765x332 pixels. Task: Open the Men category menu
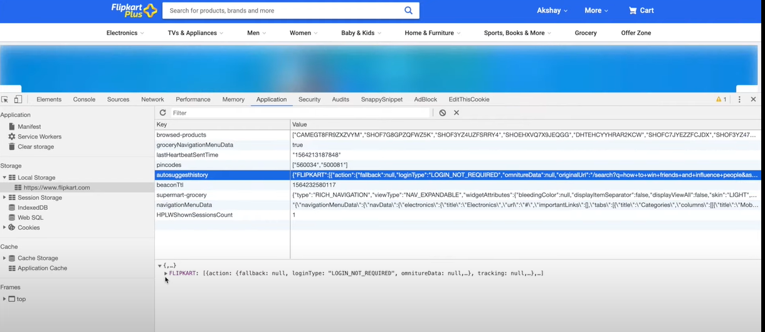tap(256, 33)
